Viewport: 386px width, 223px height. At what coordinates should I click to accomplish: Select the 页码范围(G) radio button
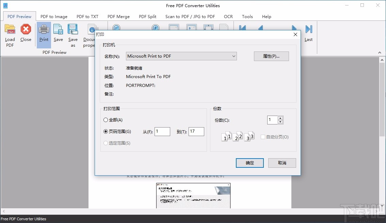tap(106, 131)
